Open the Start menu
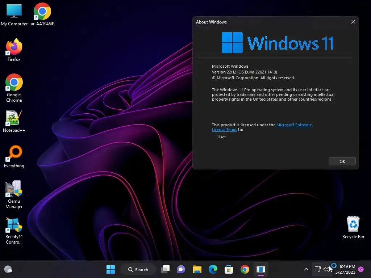This screenshot has height=278, width=371. click(111, 269)
